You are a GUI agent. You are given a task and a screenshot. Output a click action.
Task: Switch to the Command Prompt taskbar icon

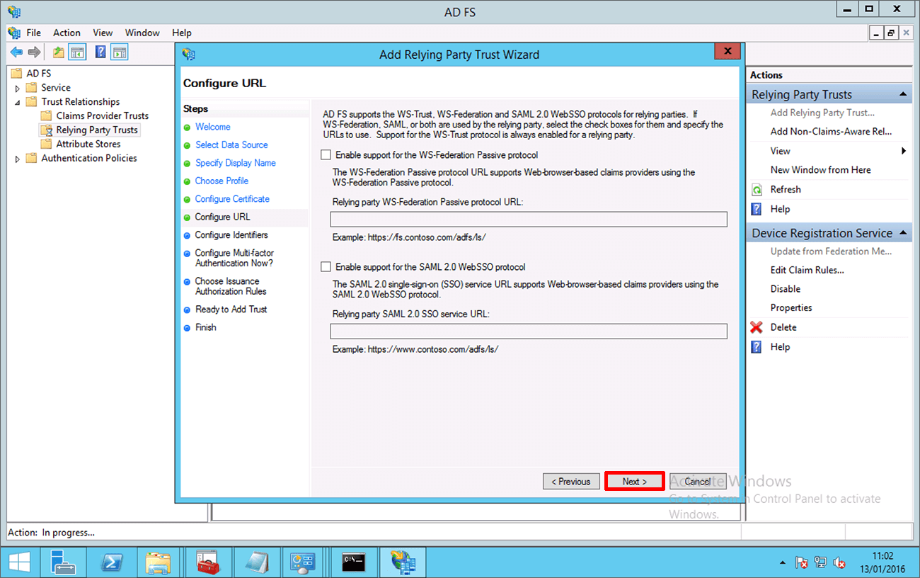(x=353, y=562)
